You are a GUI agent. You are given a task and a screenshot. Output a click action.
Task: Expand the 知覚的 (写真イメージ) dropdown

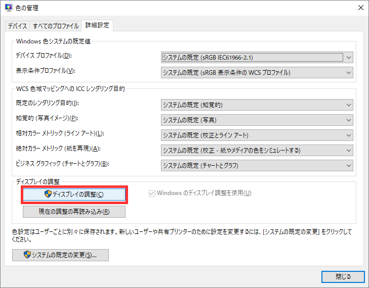[257, 120]
